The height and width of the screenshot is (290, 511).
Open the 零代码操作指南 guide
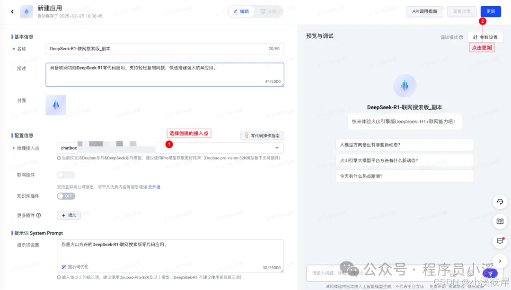click(x=262, y=136)
